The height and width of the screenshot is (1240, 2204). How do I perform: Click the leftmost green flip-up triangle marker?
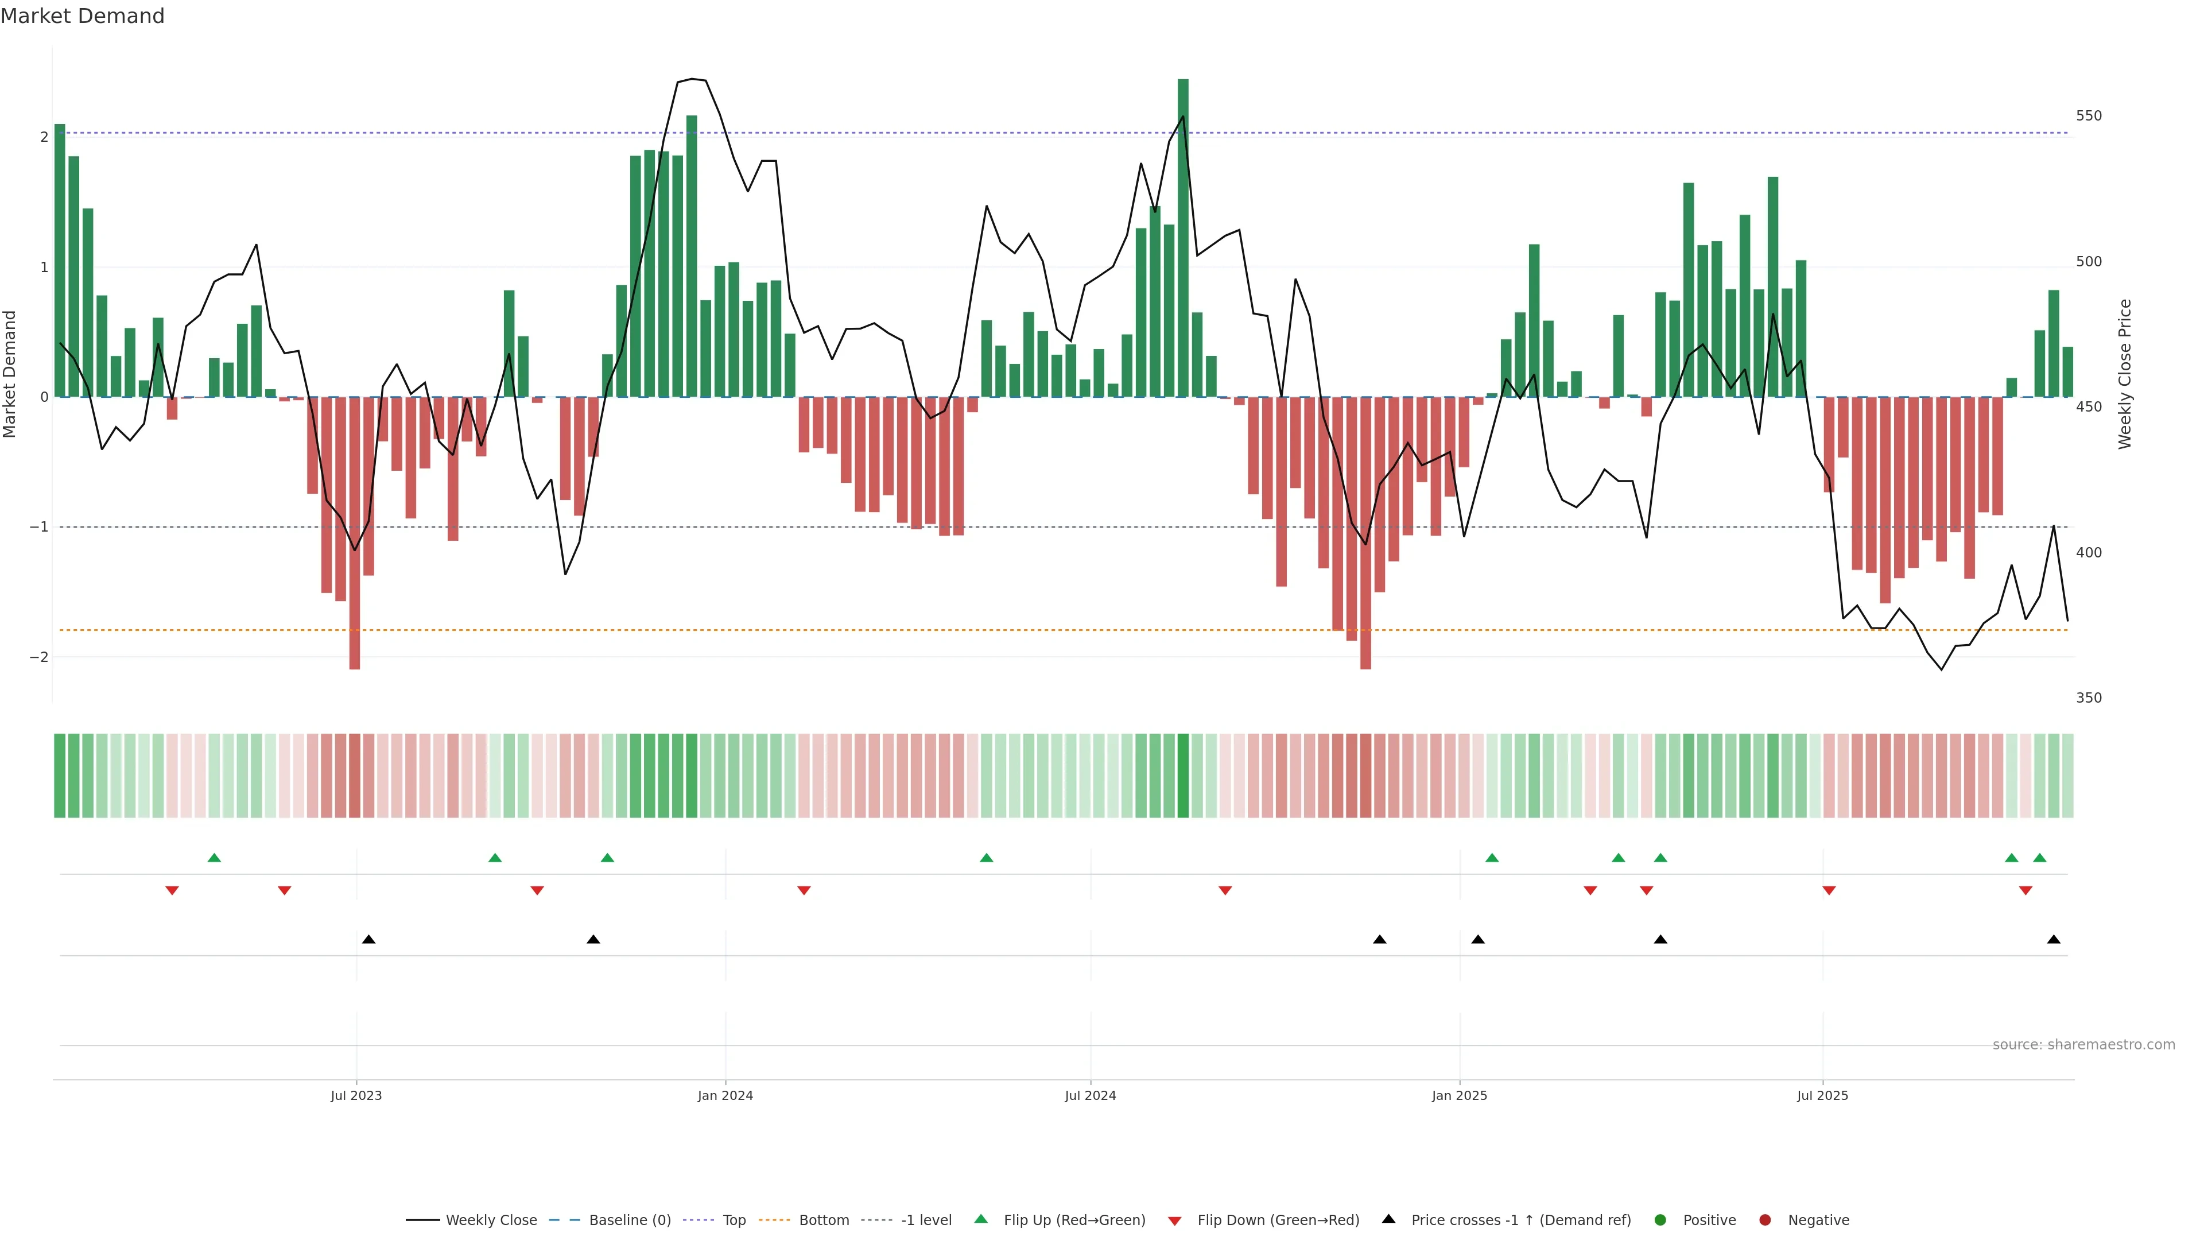tap(215, 858)
